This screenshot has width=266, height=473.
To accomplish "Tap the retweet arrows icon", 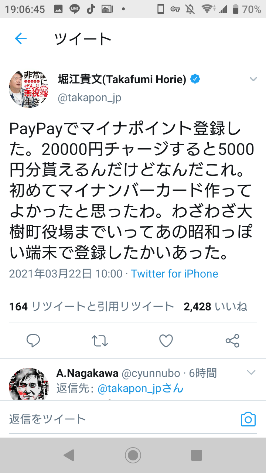I will (x=100, y=341).
